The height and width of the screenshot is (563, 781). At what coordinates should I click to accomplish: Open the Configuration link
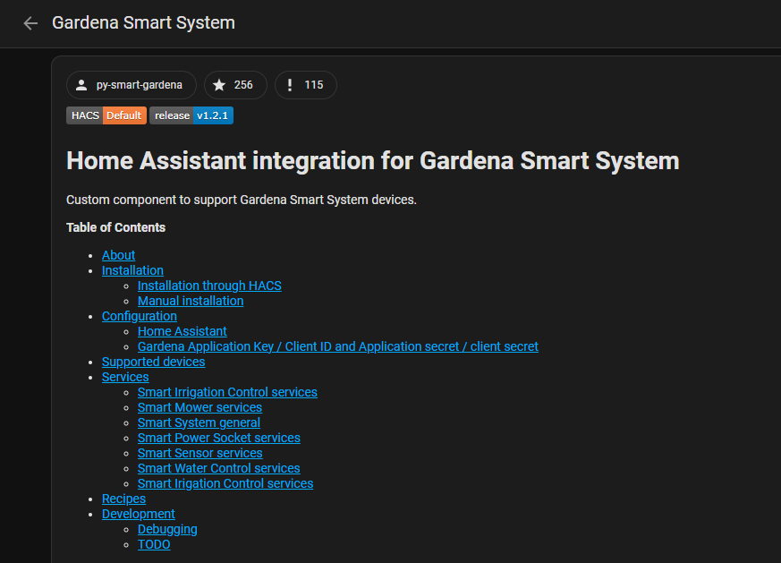pos(139,316)
